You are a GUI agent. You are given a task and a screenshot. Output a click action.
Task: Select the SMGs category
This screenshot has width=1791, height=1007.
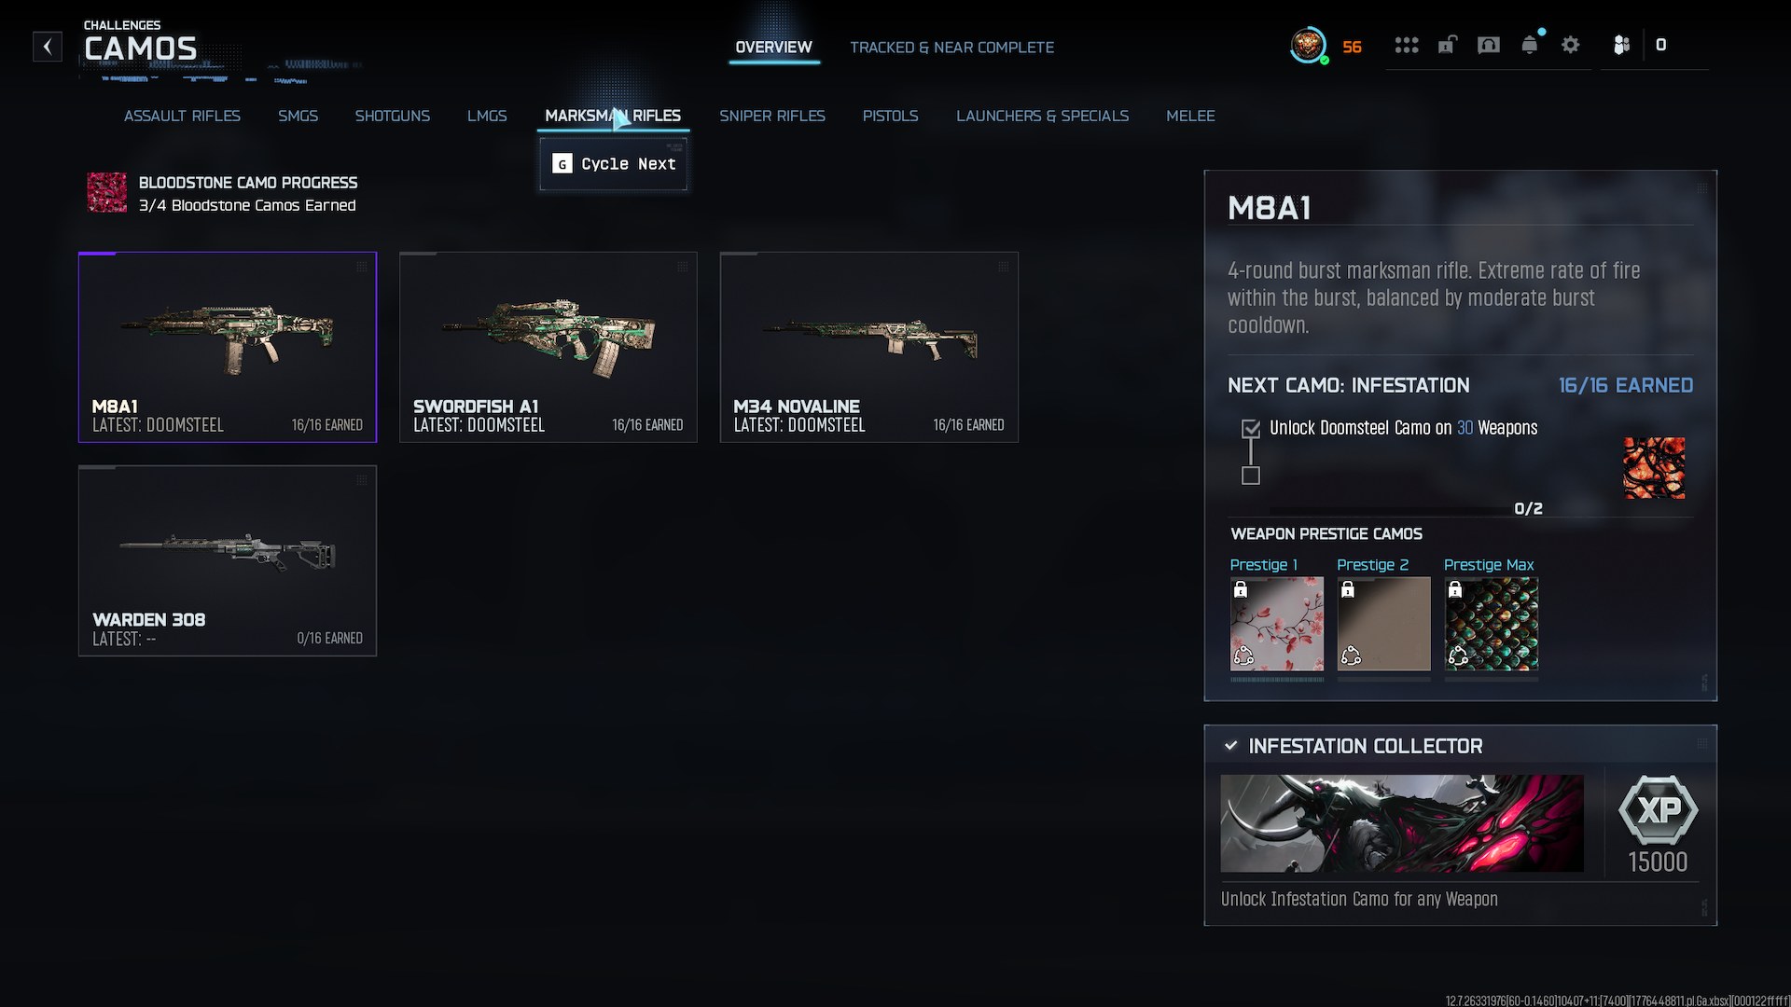point(298,116)
